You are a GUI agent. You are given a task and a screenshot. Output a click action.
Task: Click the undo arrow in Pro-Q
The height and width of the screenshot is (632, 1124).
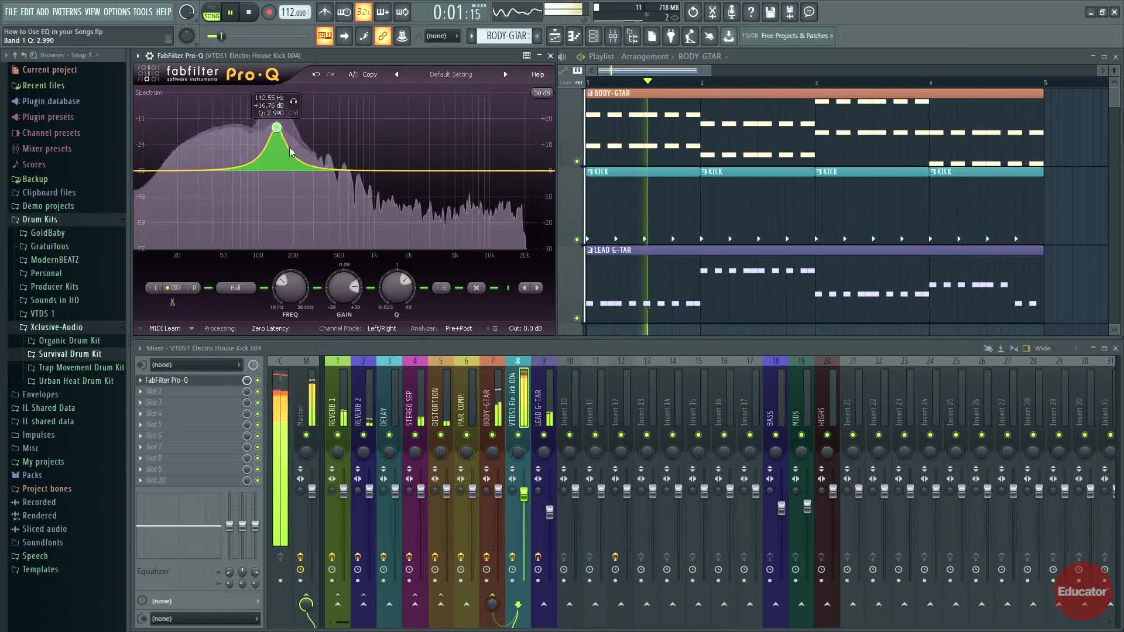[316, 74]
